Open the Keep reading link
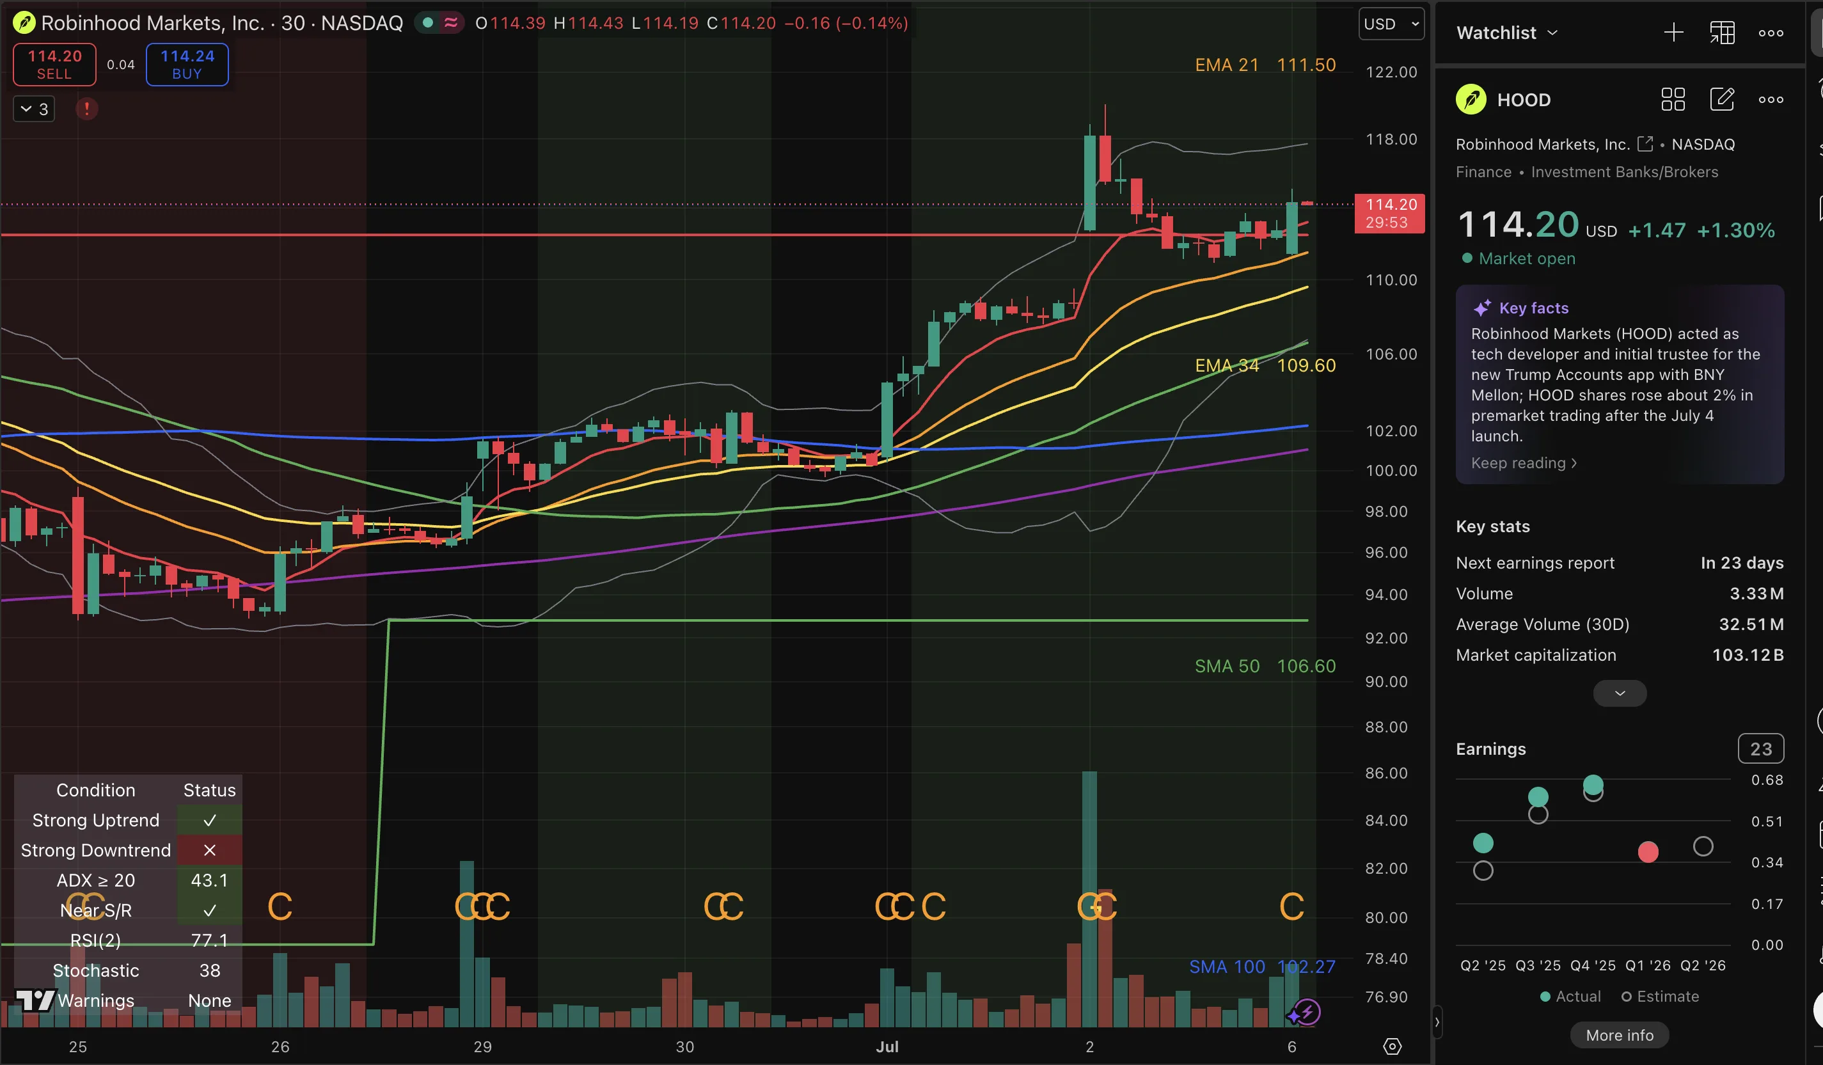 (1524, 463)
